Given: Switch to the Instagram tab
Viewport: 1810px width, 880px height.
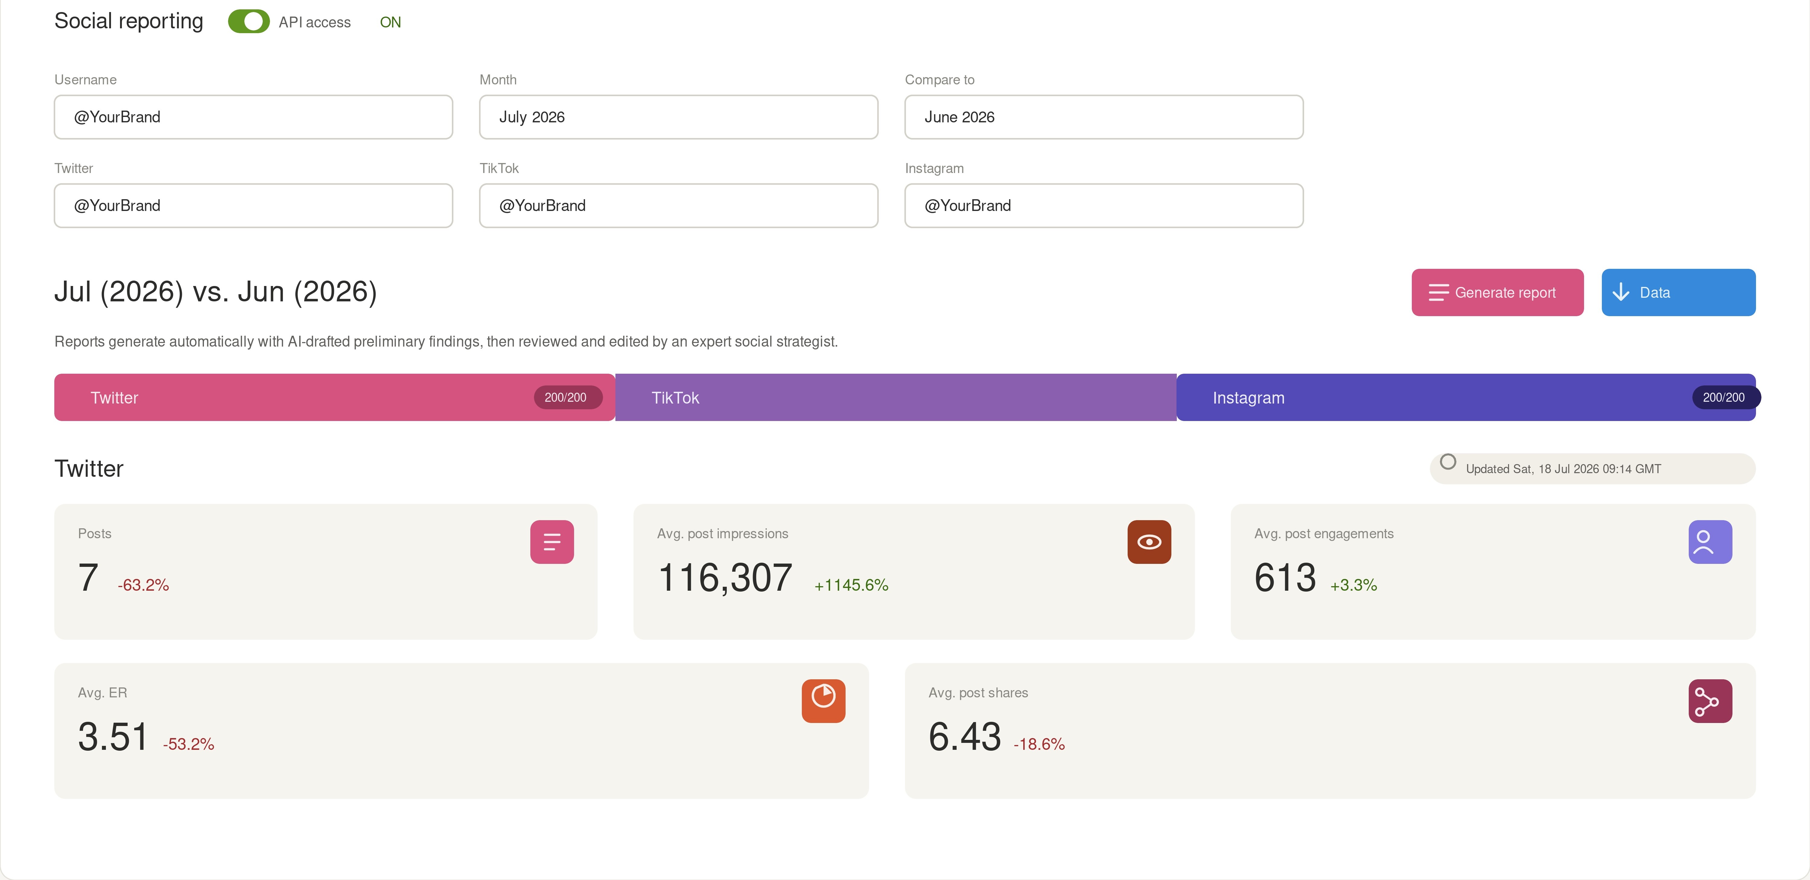Looking at the screenshot, I should (x=1466, y=397).
